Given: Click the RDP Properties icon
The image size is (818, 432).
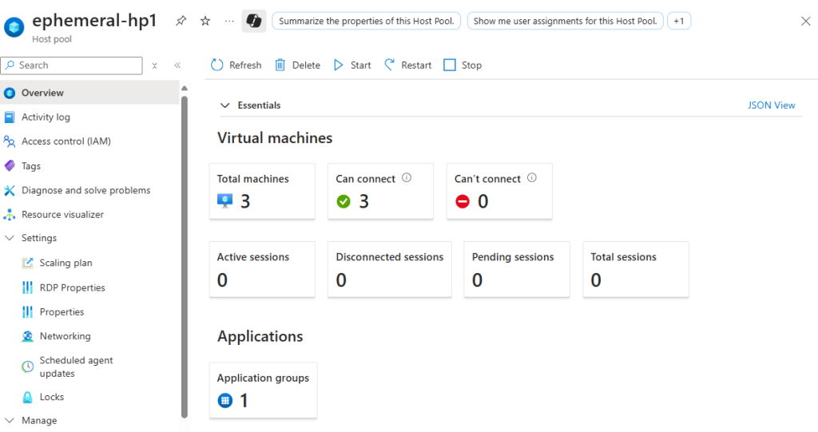Looking at the screenshot, I should (x=28, y=287).
